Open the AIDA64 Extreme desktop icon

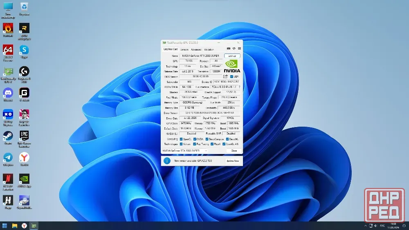point(8,53)
